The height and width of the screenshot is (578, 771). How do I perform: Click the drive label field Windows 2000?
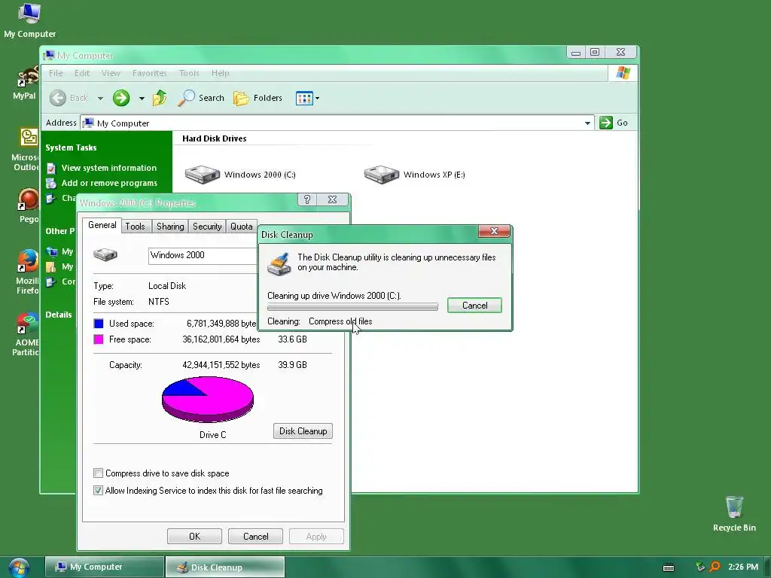point(203,256)
